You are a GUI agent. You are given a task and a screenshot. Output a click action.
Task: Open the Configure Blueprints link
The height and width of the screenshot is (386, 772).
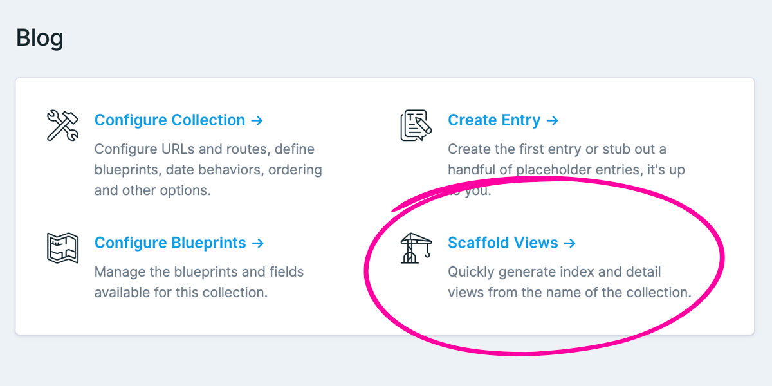(170, 243)
